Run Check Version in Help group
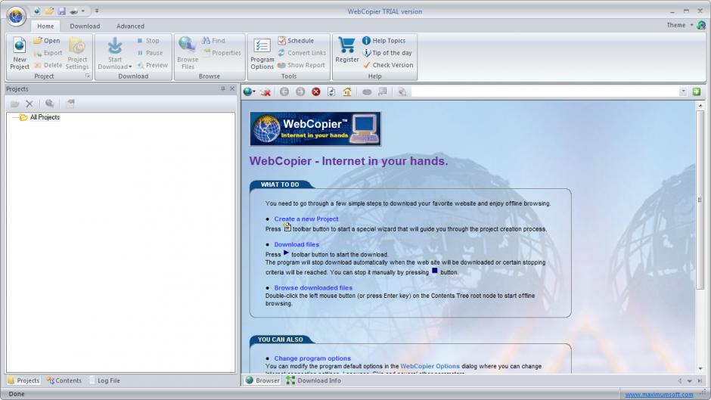This screenshot has height=400, width=711. 388,65
